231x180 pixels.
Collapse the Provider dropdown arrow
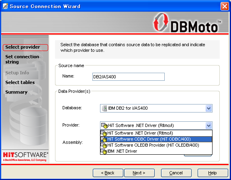209,126
